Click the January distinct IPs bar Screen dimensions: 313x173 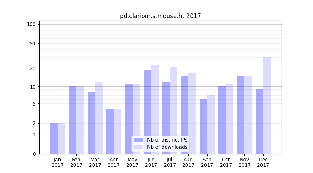point(54,138)
